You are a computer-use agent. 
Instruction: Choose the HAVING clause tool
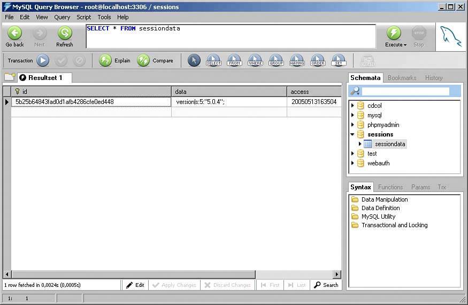coord(297,60)
